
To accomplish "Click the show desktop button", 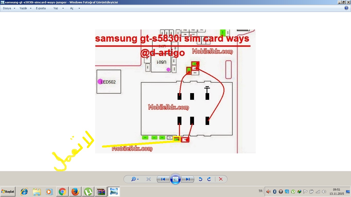I will point(348,192).
